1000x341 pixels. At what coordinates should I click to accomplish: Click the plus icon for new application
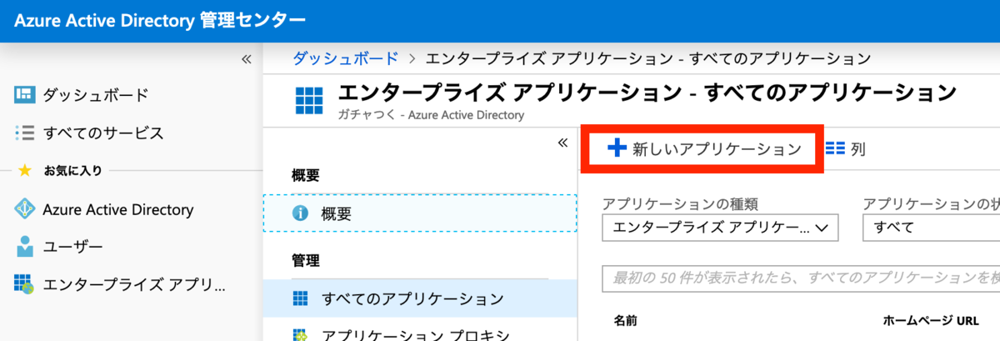coord(617,148)
